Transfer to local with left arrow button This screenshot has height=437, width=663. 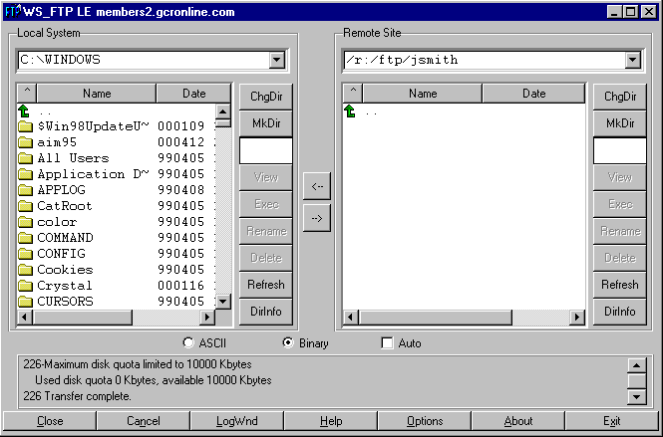tap(317, 186)
